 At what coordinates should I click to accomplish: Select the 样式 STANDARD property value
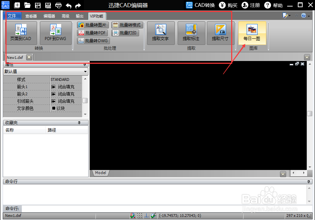(66, 80)
